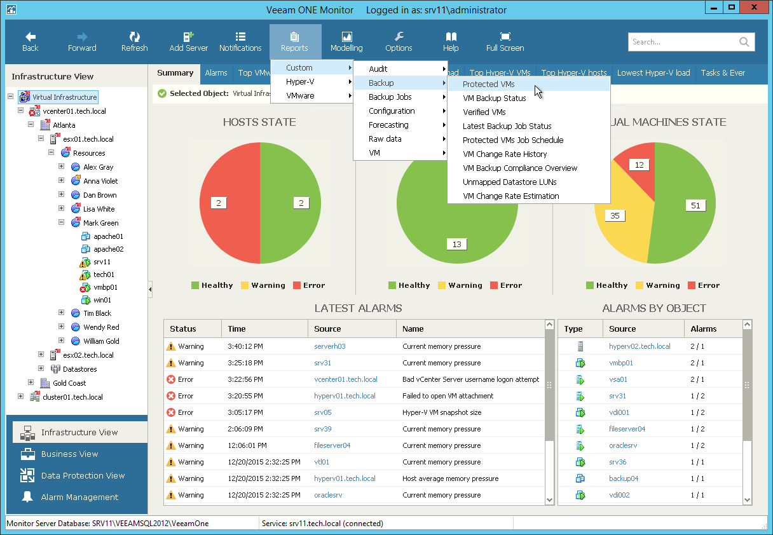Click the hyperv02.tech.local host type icon
This screenshot has height=535, width=773.
point(580,346)
